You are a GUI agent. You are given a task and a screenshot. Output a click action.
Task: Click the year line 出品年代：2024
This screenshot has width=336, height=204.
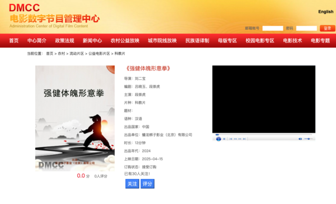(x=137, y=151)
